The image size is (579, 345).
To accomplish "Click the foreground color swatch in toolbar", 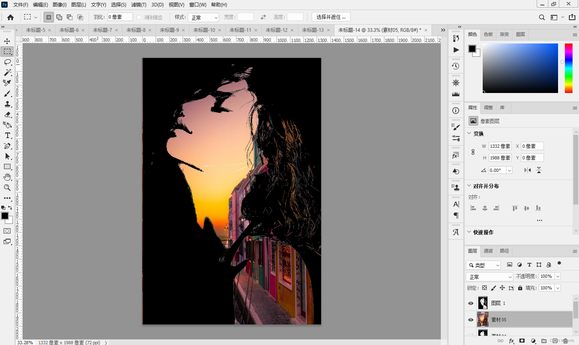I will (x=5, y=216).
